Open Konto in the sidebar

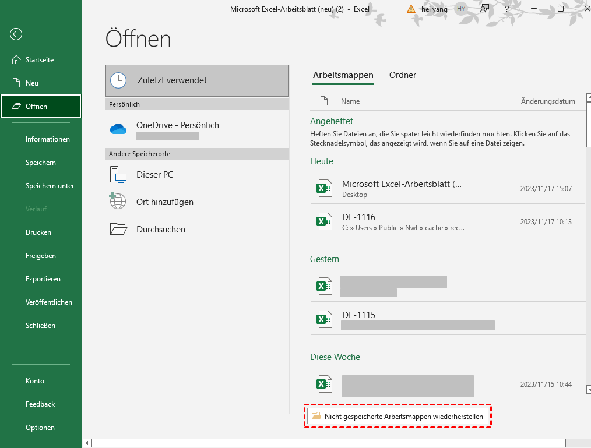[x=35, y=381]
